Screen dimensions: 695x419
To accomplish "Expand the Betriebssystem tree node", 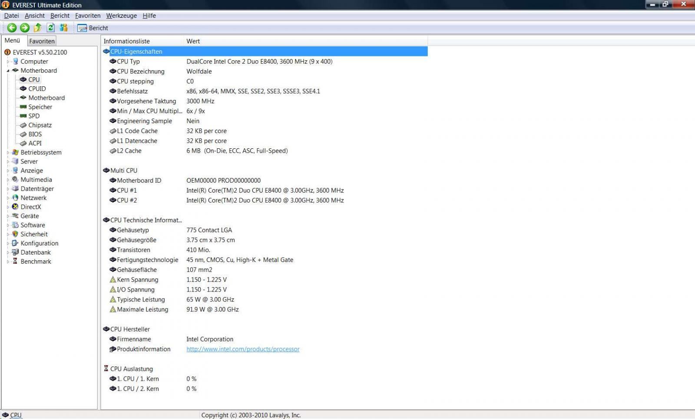I will coord(8,153).
